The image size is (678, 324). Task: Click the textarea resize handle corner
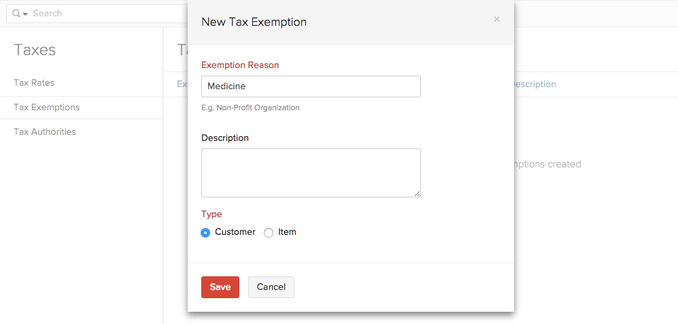point(418,193)
